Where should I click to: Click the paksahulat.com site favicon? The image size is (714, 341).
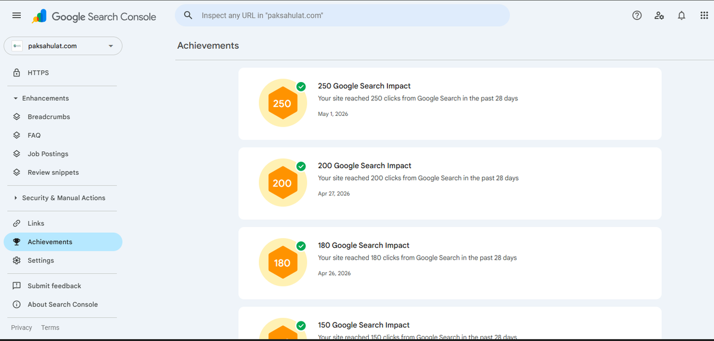(x=18, y=46)
